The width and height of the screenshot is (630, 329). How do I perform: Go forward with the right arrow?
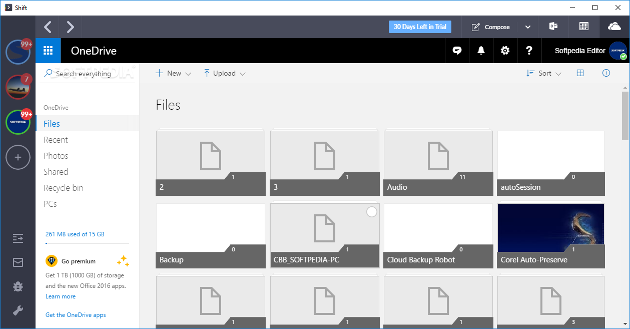[70, 27]
